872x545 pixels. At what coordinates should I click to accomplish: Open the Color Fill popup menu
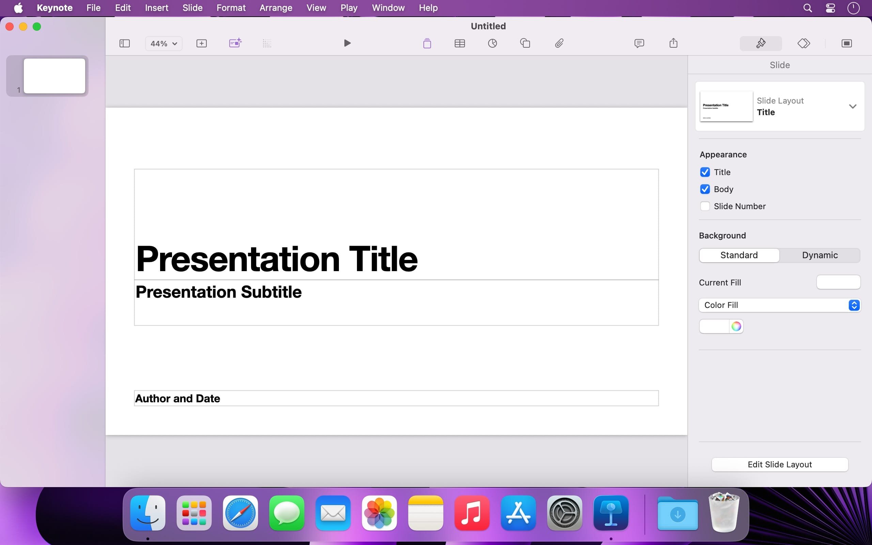779,305
